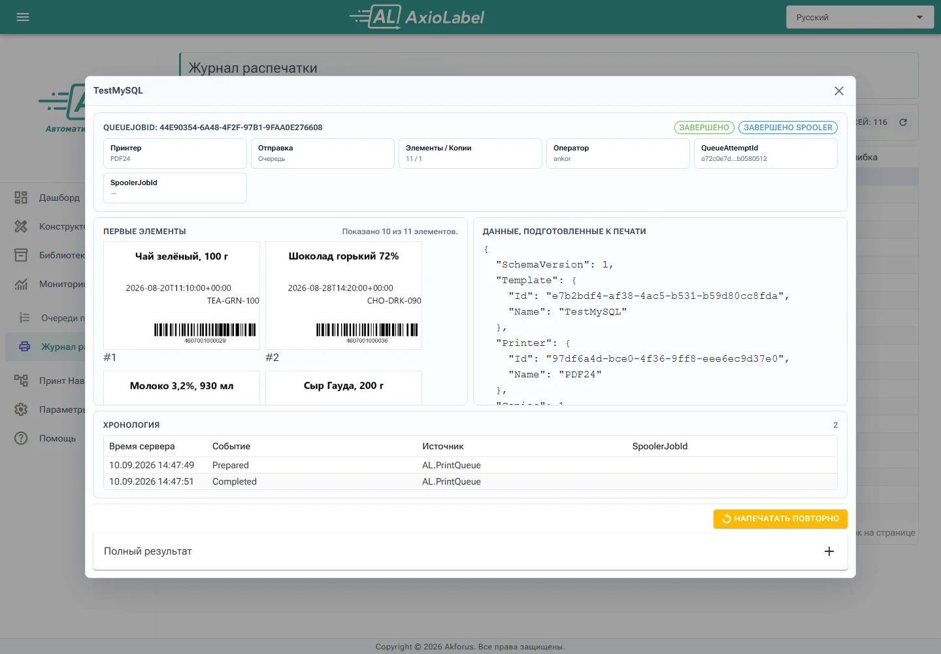
Task: Open the hamburger navigation menu
Action: click(23, 17)
